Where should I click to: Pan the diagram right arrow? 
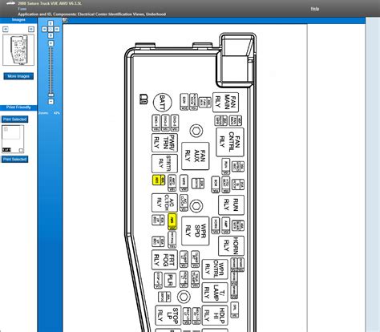tap(57, 29)
